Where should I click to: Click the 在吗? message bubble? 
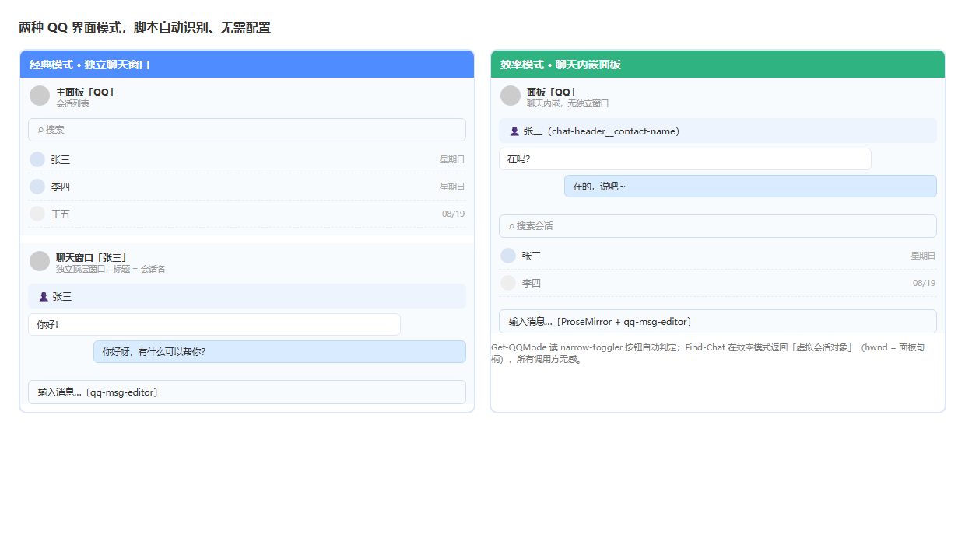click(x=685, y=159)
